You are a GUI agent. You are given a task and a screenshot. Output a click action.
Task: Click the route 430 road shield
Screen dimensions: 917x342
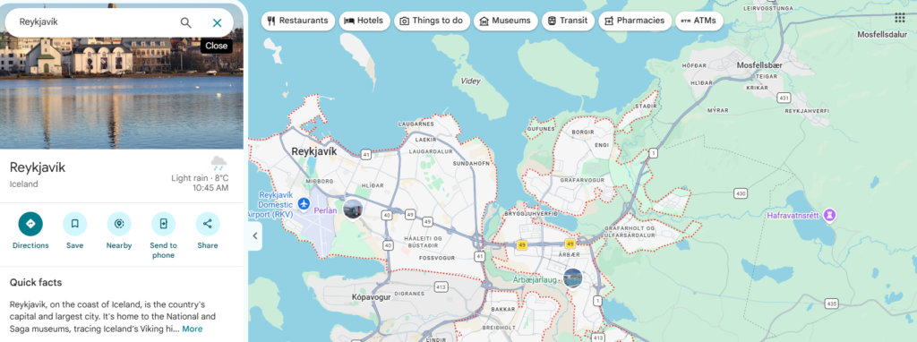point(741,192)
